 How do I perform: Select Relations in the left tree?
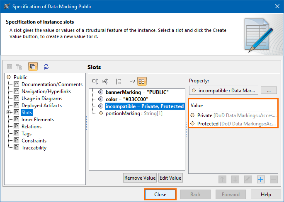click(x=32, y=127)
